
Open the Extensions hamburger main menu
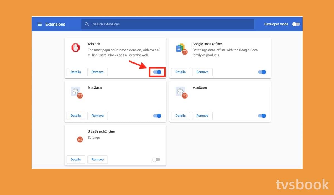click(x=40, y=24)
